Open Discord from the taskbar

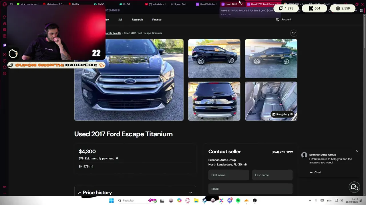(x=230, y=200)
